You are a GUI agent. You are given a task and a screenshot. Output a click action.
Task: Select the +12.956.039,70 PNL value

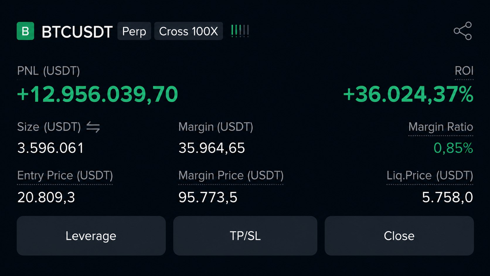pos(98,94)
